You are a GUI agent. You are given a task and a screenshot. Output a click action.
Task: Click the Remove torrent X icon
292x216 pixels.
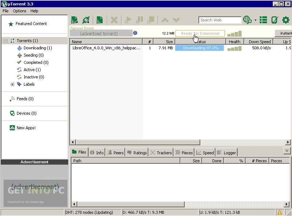pos(114,20)
